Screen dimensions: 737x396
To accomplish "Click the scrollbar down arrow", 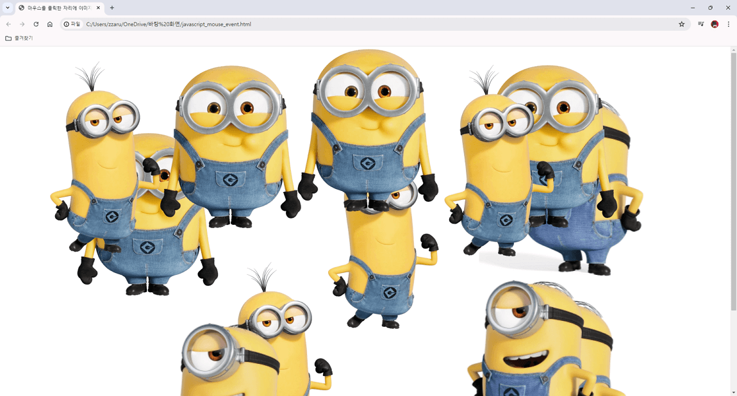I will coord(733,393).
